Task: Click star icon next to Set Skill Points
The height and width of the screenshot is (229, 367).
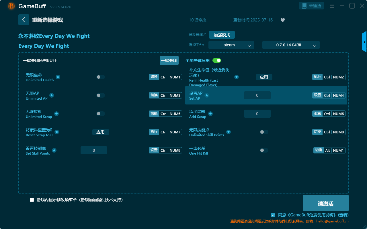Action: pos(54,150)
